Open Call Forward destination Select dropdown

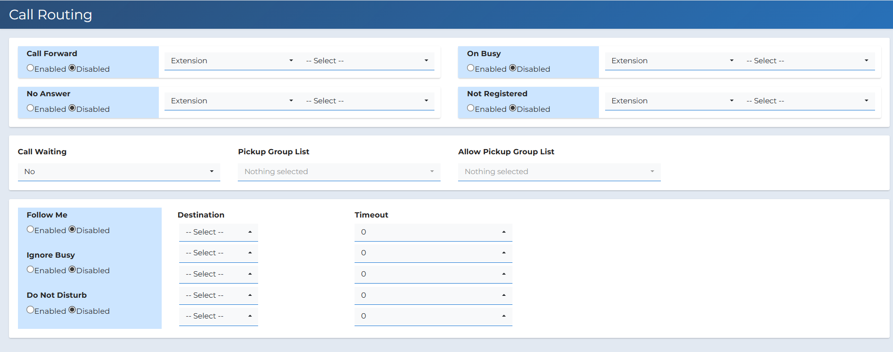pos(367,61)
